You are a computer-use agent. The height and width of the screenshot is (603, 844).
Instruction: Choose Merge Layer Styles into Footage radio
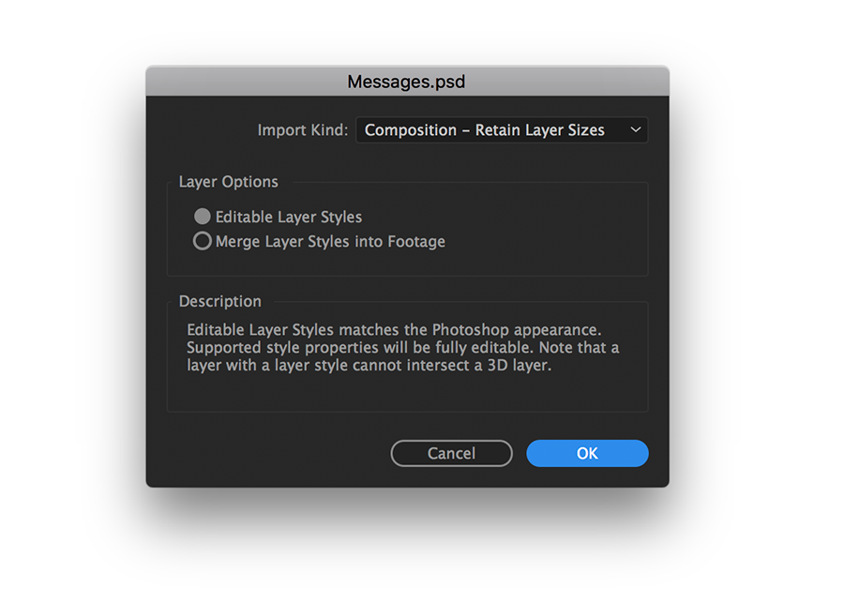click(x=203, y=241)
